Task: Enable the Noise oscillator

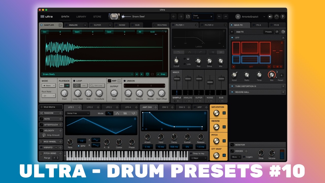Action: [116, 25]
